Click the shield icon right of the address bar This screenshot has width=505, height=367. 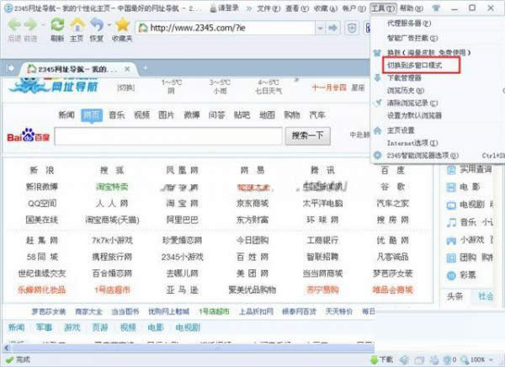(352, 28)
